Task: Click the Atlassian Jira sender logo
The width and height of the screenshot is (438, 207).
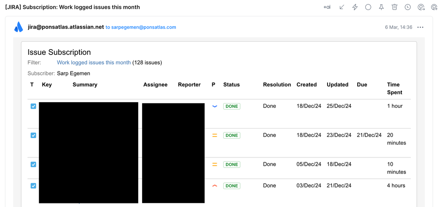Action: [19, 27]
